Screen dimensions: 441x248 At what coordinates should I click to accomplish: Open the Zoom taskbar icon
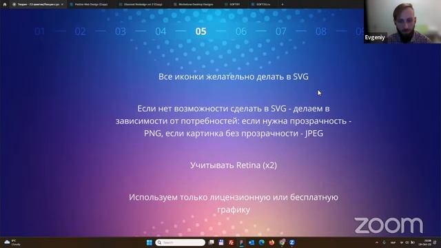tap(292, 242)
